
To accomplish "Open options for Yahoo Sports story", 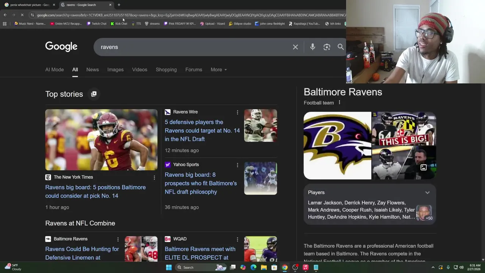I will coord(238,165).
